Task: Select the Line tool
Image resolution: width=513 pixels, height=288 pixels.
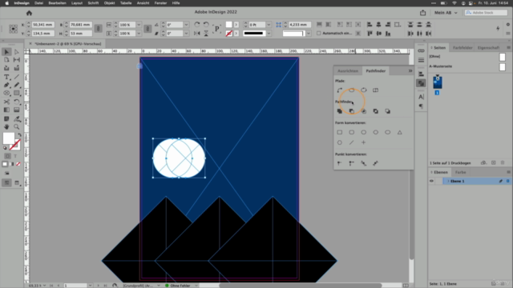Action: (x=17, y=77)
